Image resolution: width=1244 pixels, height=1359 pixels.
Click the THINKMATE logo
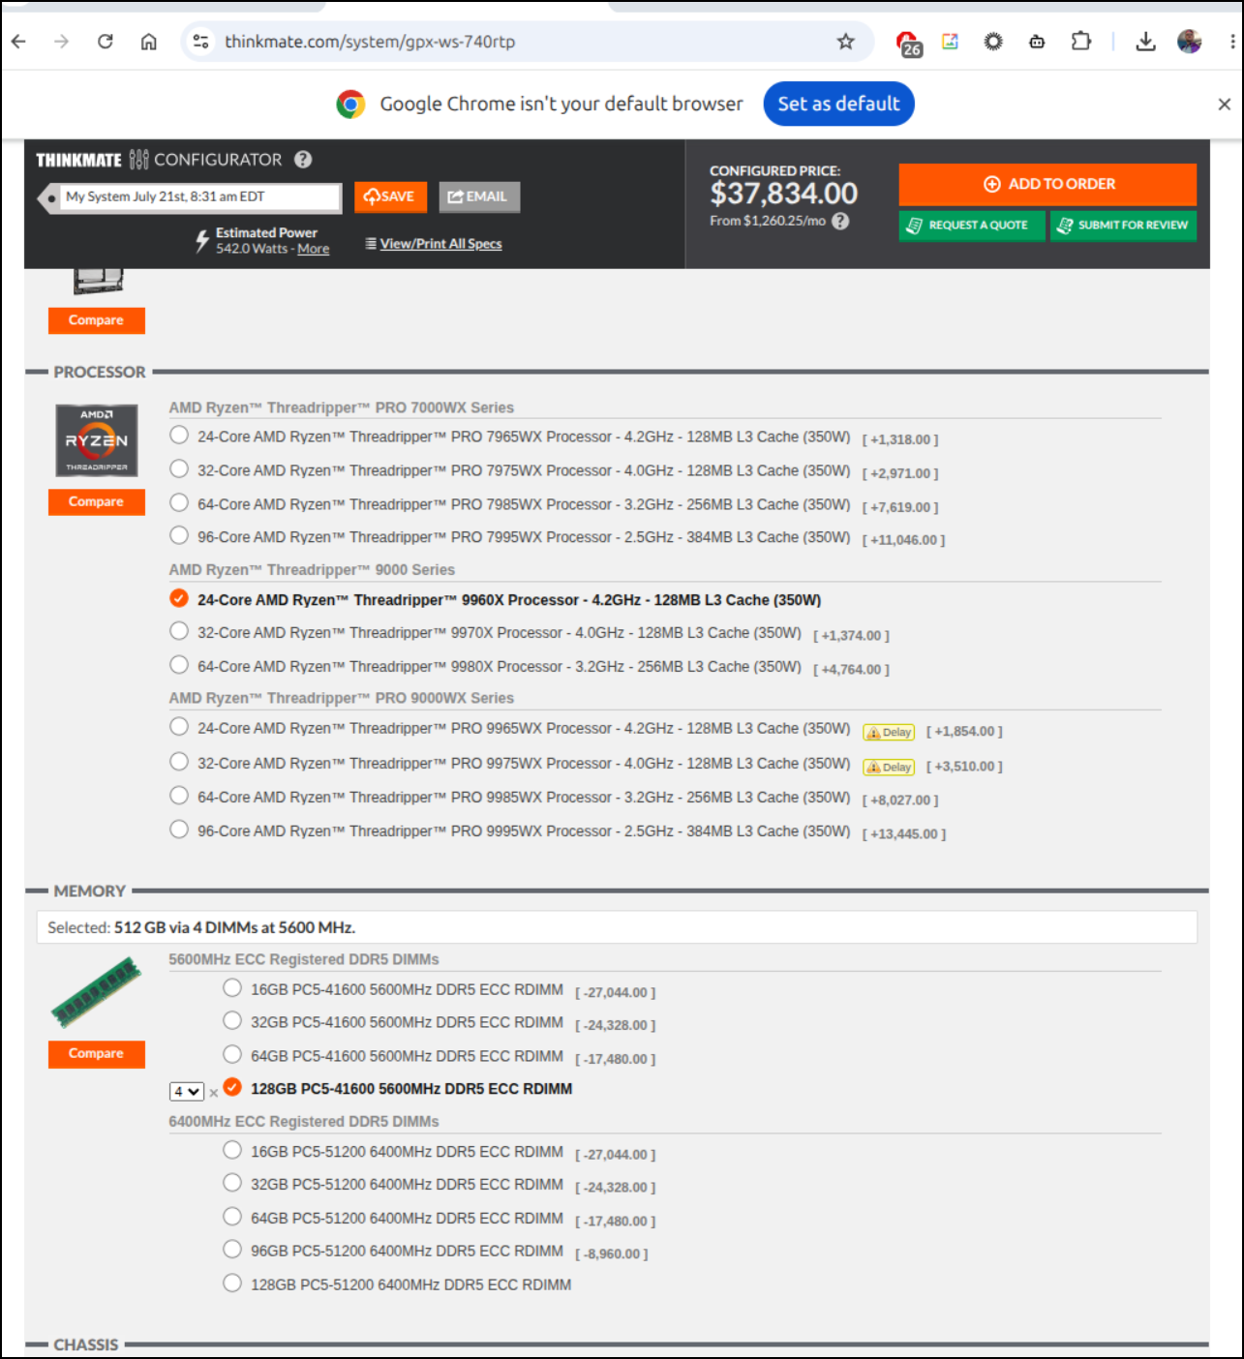tap(78, 161)
